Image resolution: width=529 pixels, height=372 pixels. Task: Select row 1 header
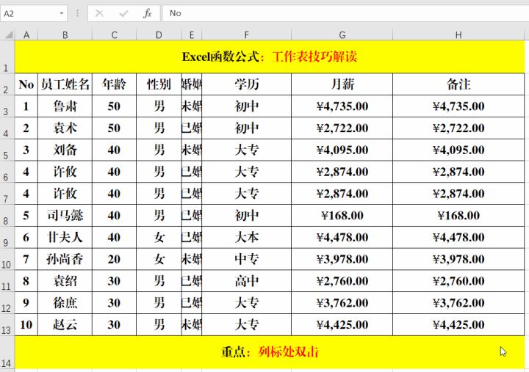7,56
